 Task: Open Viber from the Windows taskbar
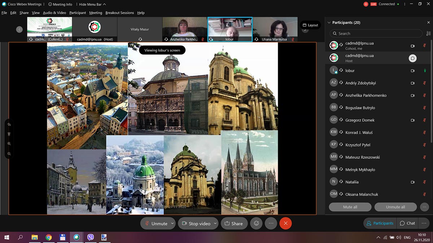(x=90, y=237)
